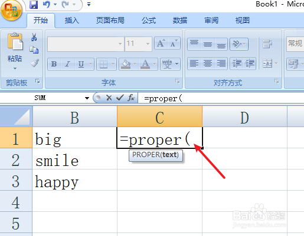The image size is (304, 236).
Task: Open font color palette arrow
Action: [x=155, y=64]
